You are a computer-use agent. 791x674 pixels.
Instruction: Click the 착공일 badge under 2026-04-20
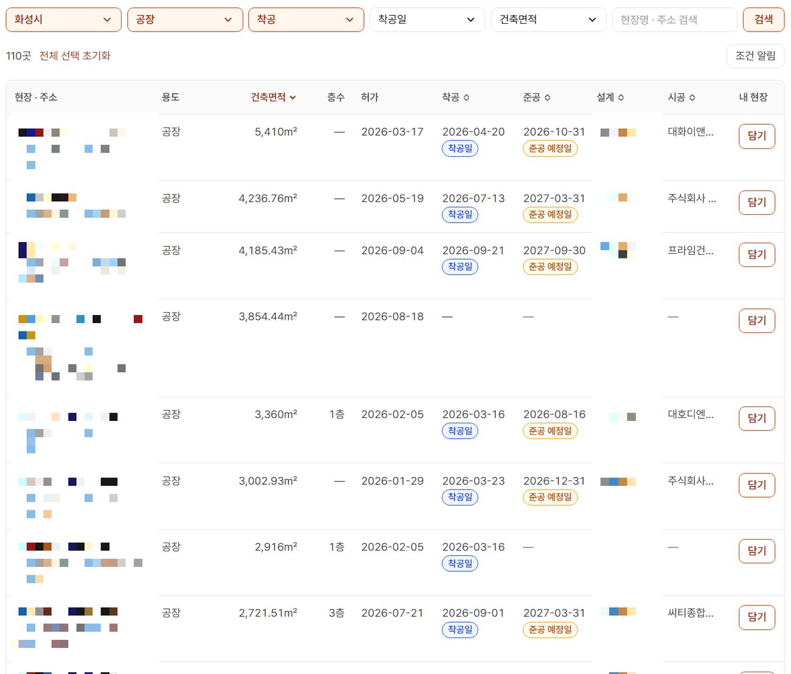click(460, 148)
